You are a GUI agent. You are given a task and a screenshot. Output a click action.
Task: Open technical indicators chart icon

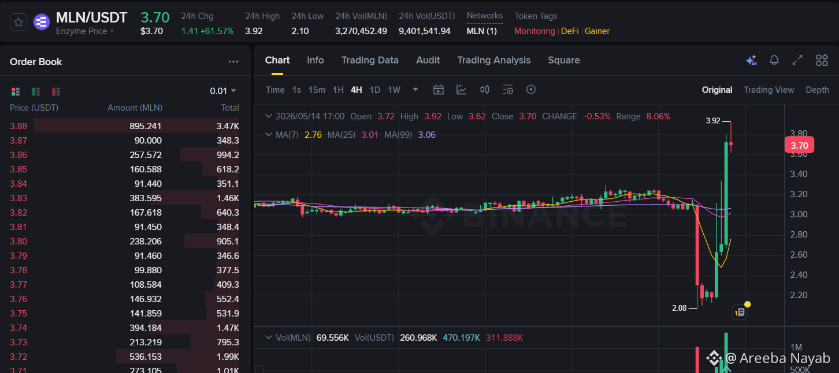pos(462,89)
